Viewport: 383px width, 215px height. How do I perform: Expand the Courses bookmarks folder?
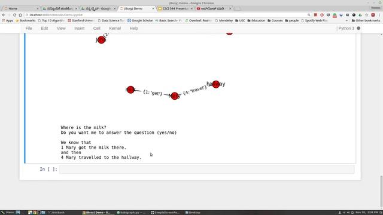pyautogui.click(x=275, y=20)
